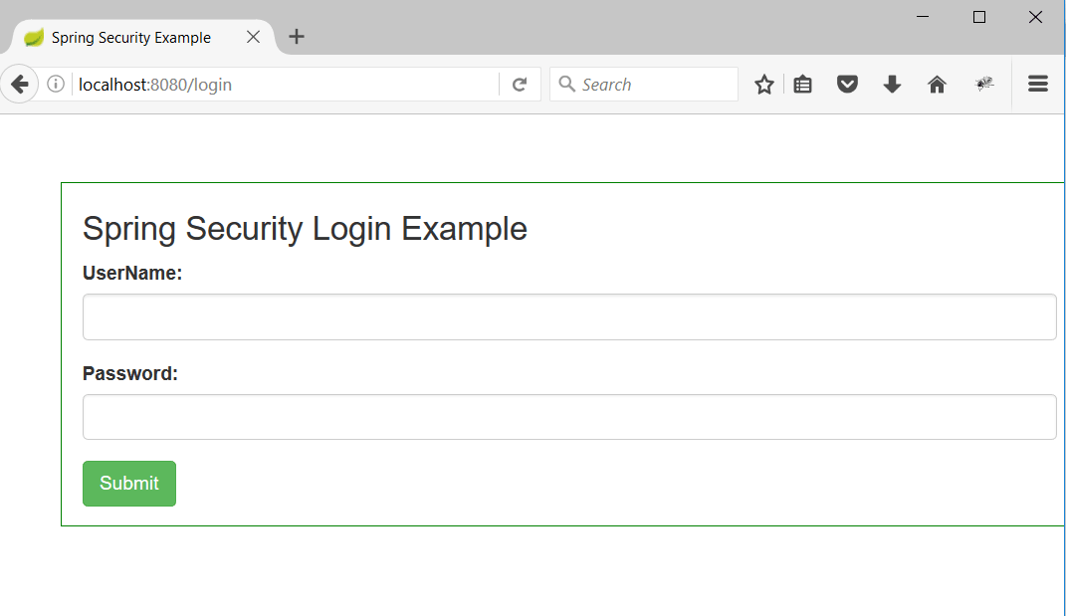Open Pocket saving icon
Image resolution: width=1066 pixels, height=616 pixels.
[847, 84]
